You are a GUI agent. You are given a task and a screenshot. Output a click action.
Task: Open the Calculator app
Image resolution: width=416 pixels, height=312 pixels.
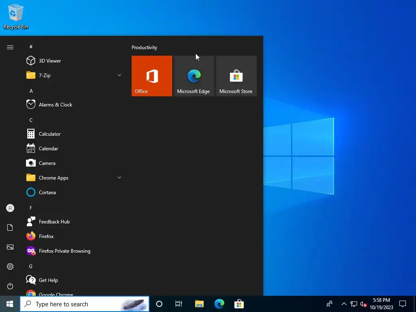(74, 134)
